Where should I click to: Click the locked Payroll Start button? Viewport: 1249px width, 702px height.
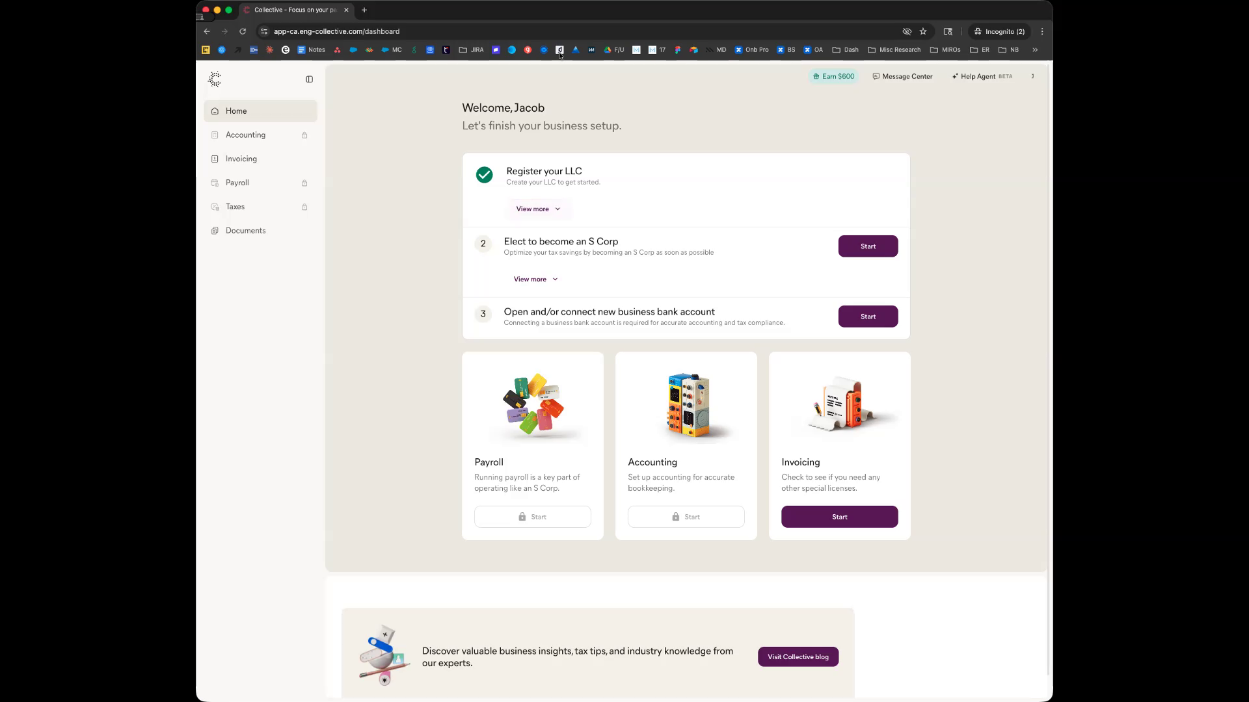(532, 517)
